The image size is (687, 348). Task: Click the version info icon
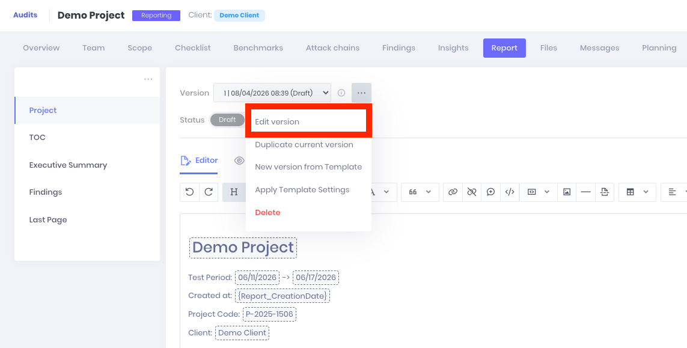[x=341, y=93]
